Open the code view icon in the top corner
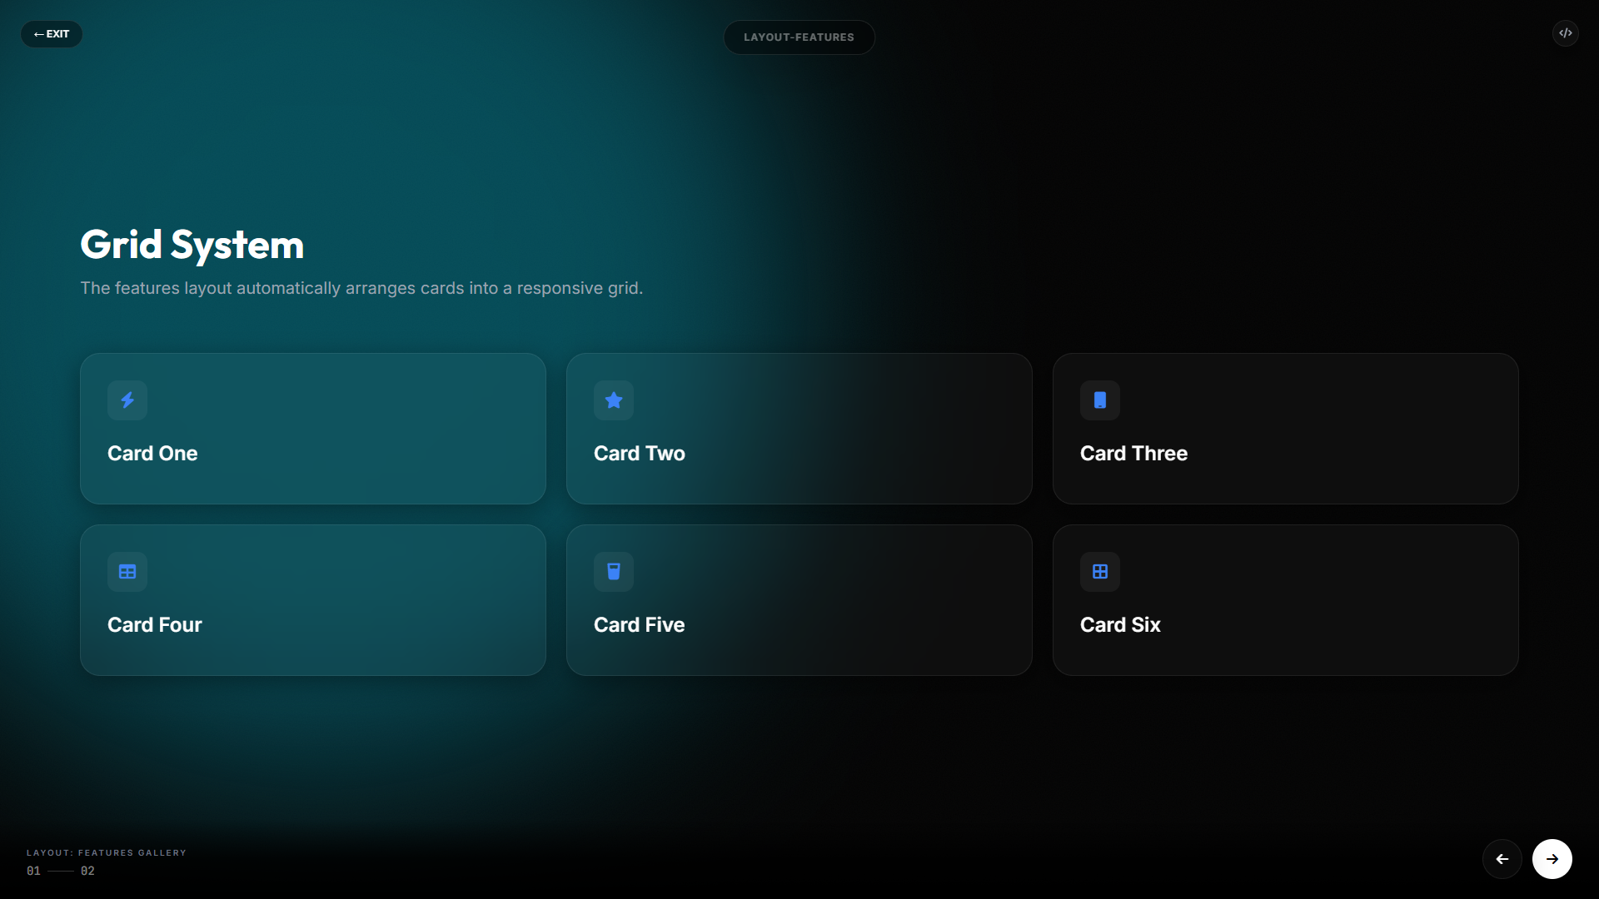The width and height of the screenshot is (1599, 899). pos(1566,33)
